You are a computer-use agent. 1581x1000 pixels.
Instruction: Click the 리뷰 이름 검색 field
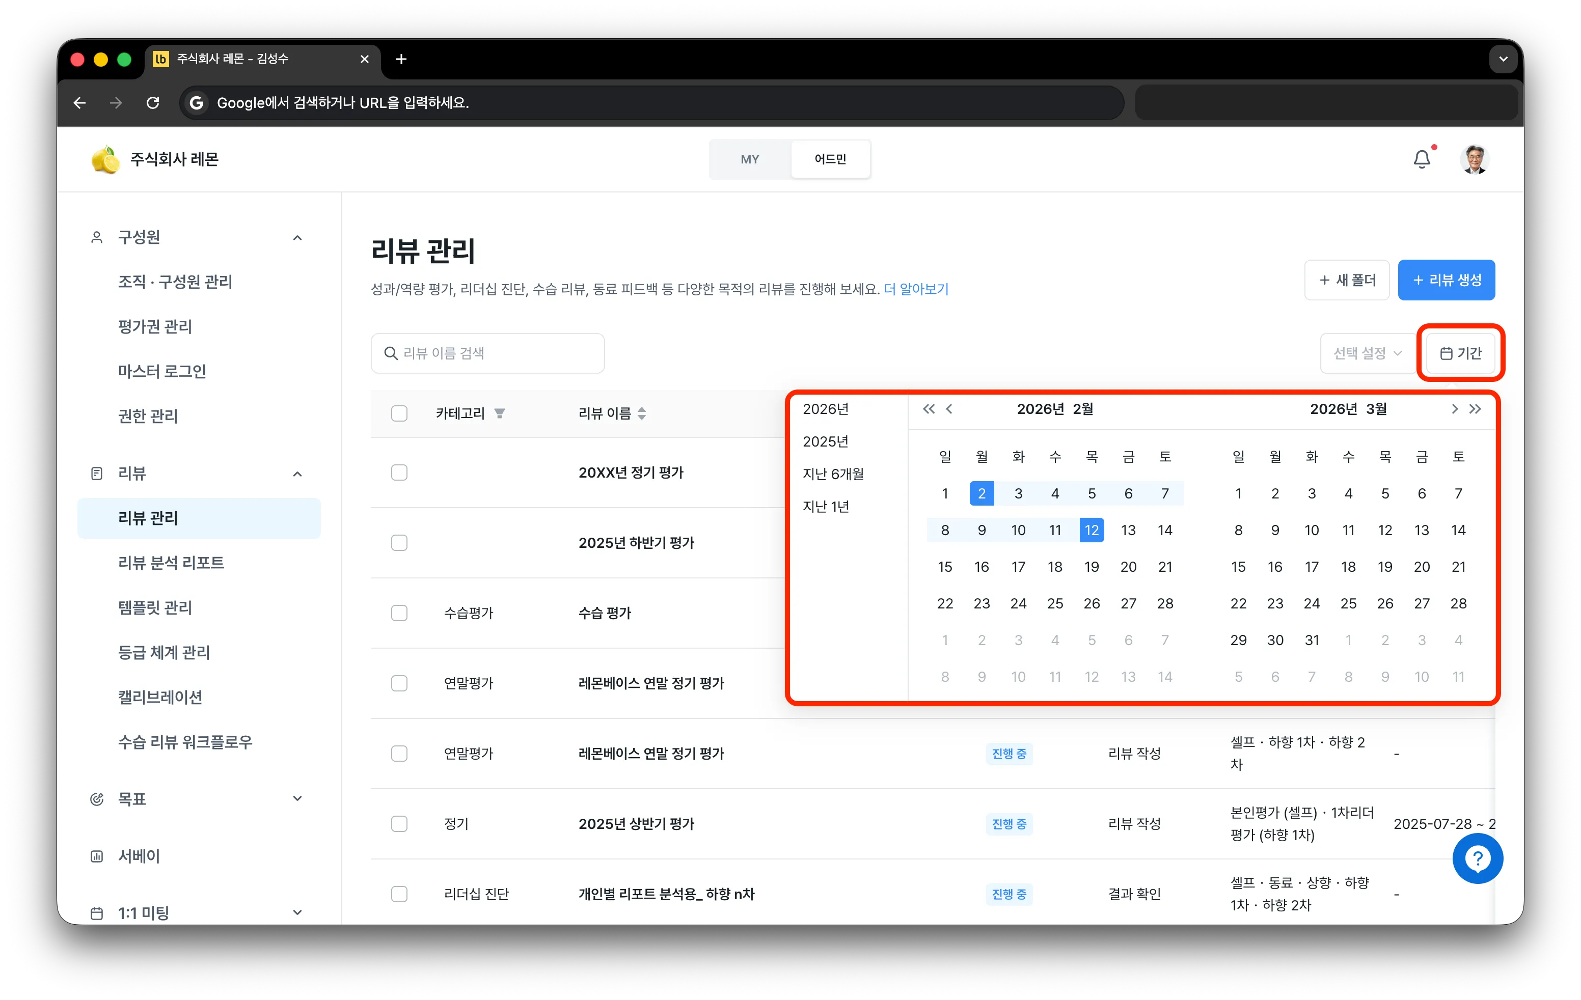[x=487, y=353]
